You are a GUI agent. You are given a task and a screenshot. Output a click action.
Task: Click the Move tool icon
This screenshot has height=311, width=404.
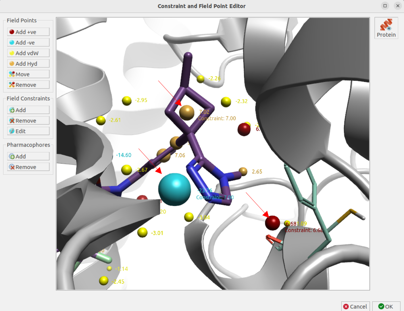coord(12,74)
